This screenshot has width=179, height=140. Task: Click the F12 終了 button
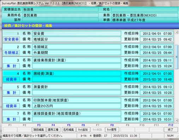[x=171, y=130]
